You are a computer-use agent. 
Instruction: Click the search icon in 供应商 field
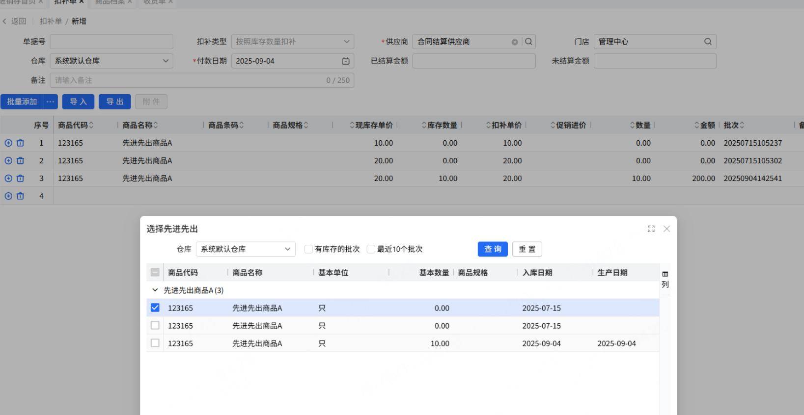pyautogui.click(x=528, y=42)
